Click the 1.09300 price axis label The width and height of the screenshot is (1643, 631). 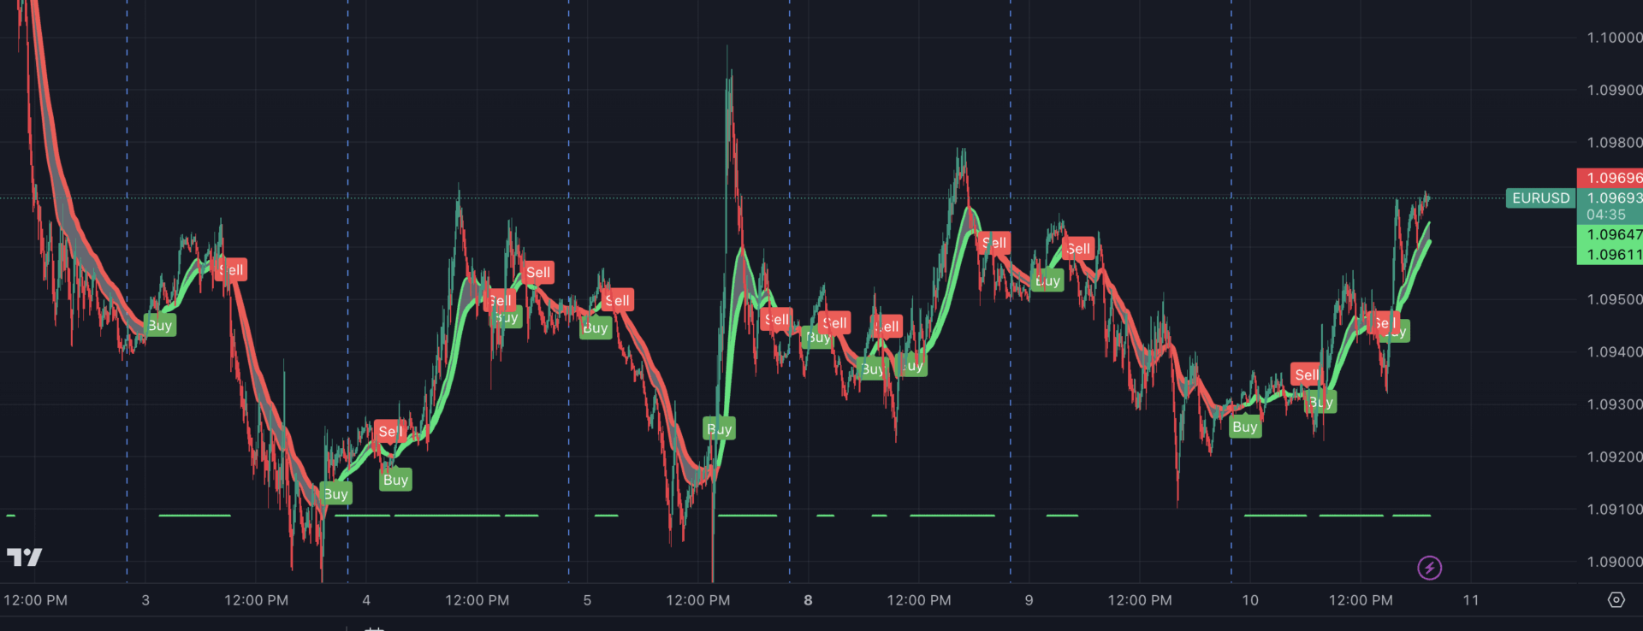tap(1614, 404)
